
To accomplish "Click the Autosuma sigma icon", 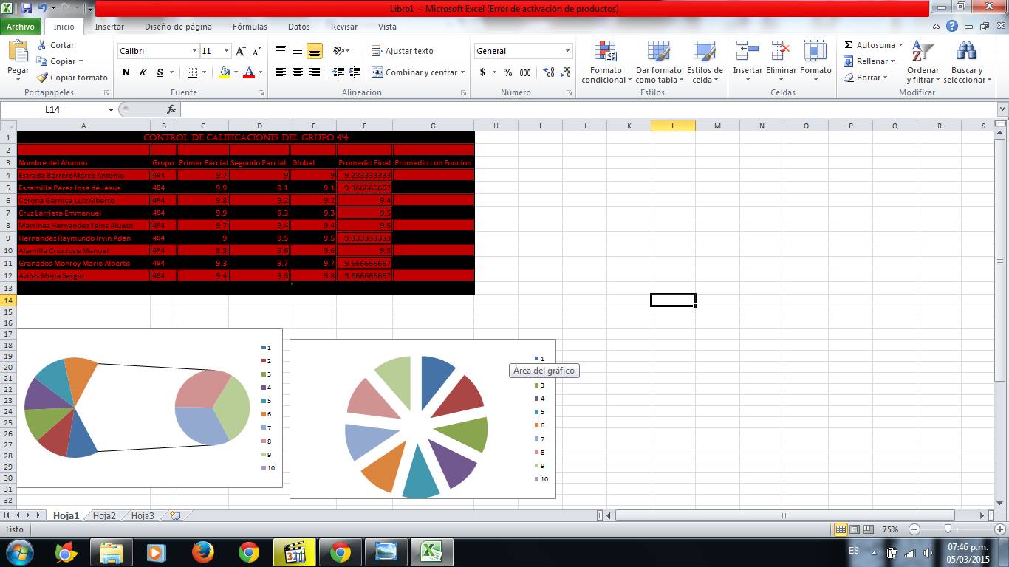I will click(849, 45).
